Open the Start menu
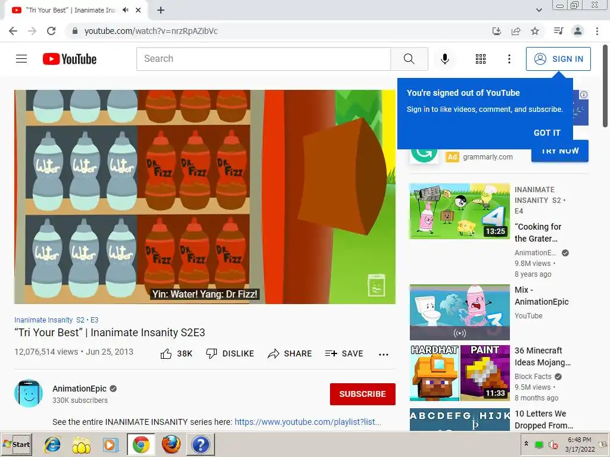This screenshot has height=457, width=610. point(17,444)
